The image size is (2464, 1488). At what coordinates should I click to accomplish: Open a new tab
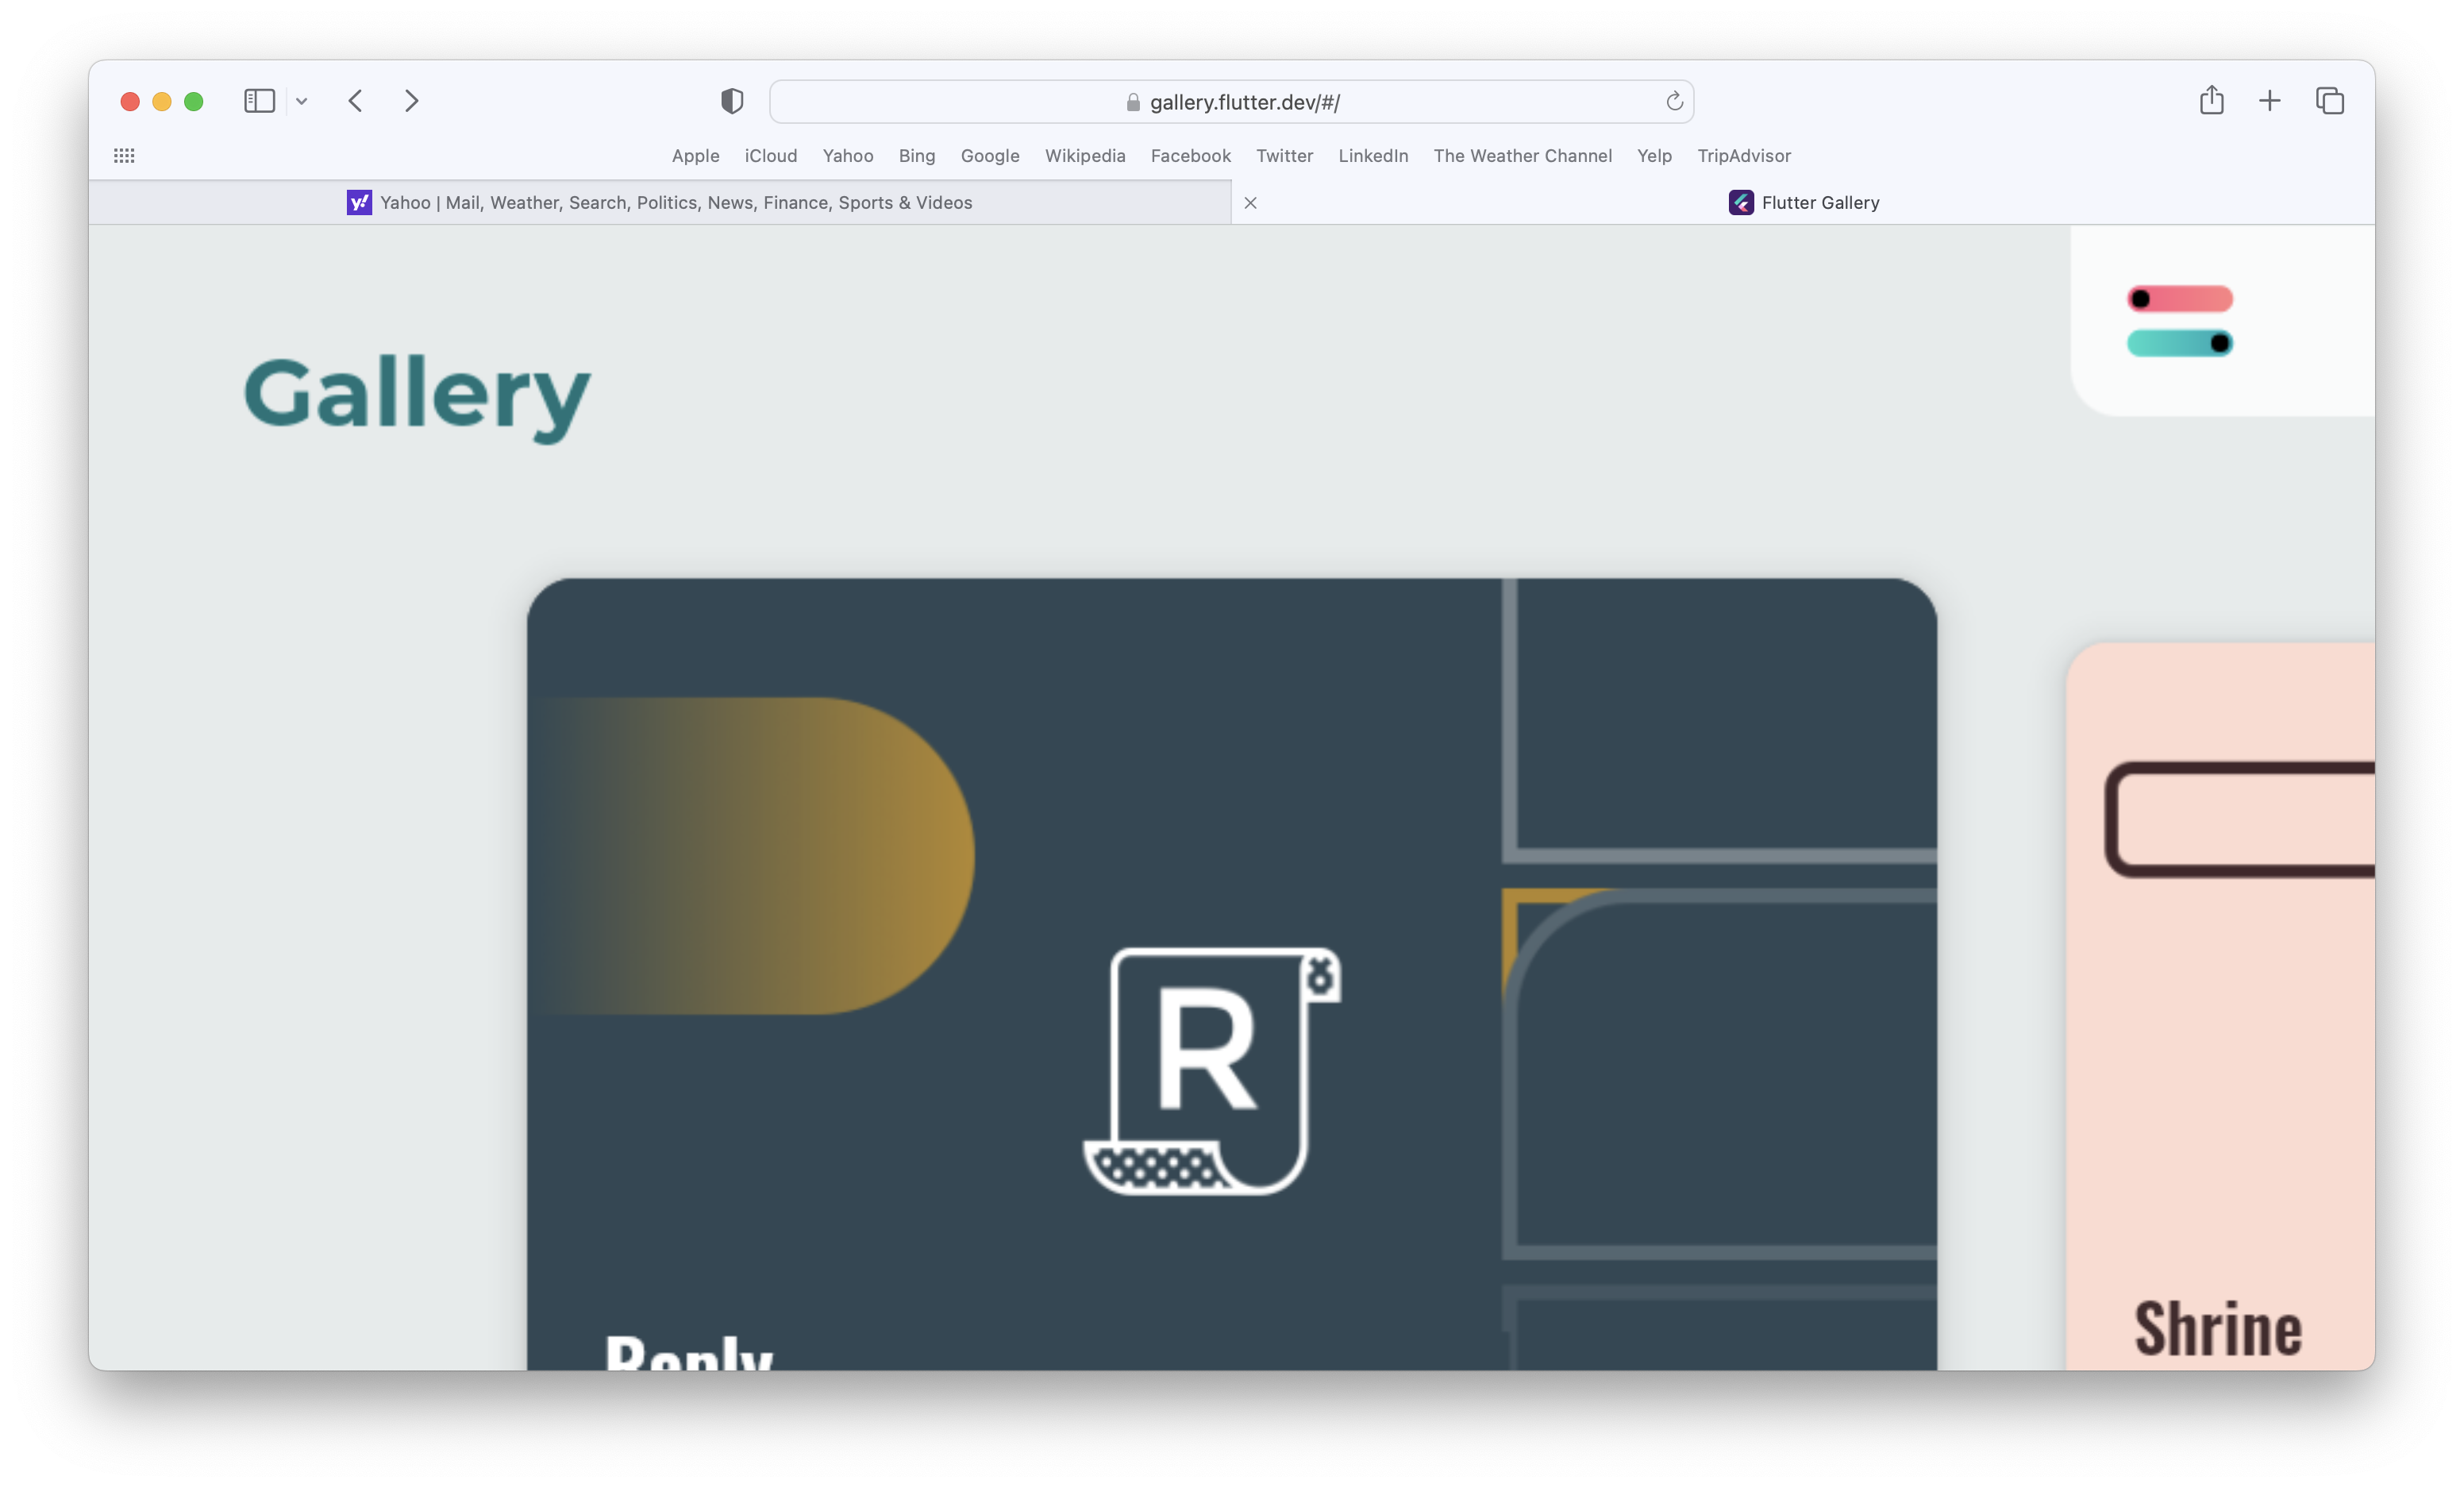(2269, 100)
